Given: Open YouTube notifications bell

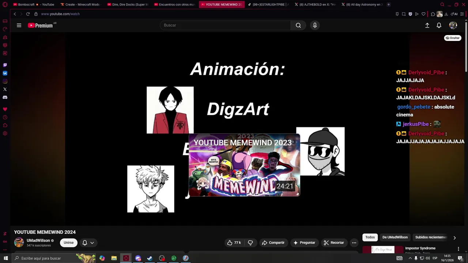Looking at the screenshot, I should [439, 25].
